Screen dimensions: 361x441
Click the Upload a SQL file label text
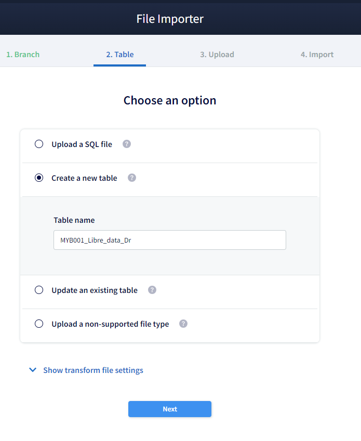click(x=82, y=144)
